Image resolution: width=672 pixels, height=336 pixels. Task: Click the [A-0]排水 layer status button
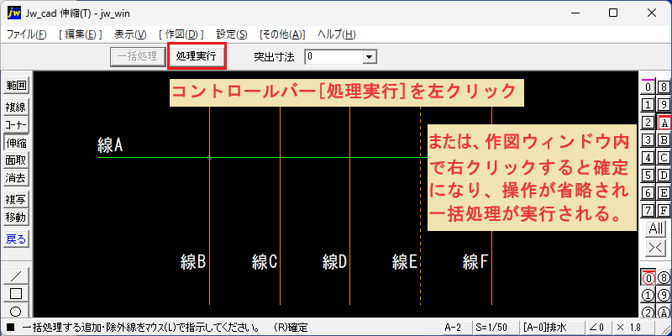[x=553, y=328]
